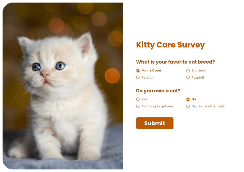Click the 'Yes' option label text

click(145, 99)
